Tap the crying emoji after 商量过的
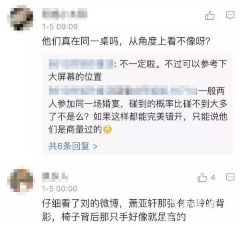This screenshot has width=240, height=227. (x=108, y=130)
